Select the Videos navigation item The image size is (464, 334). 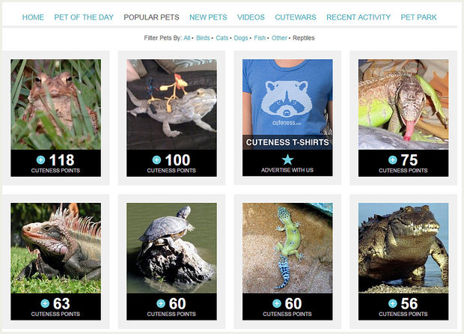coord(251,17)
